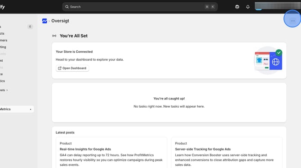
Task: Click the Open Dashboard button
Action: coord(72,68)
